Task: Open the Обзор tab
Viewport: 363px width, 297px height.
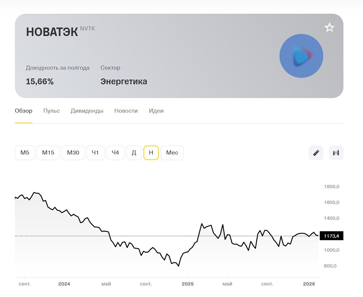Action: pyautogui.click(x=24, y=111)
